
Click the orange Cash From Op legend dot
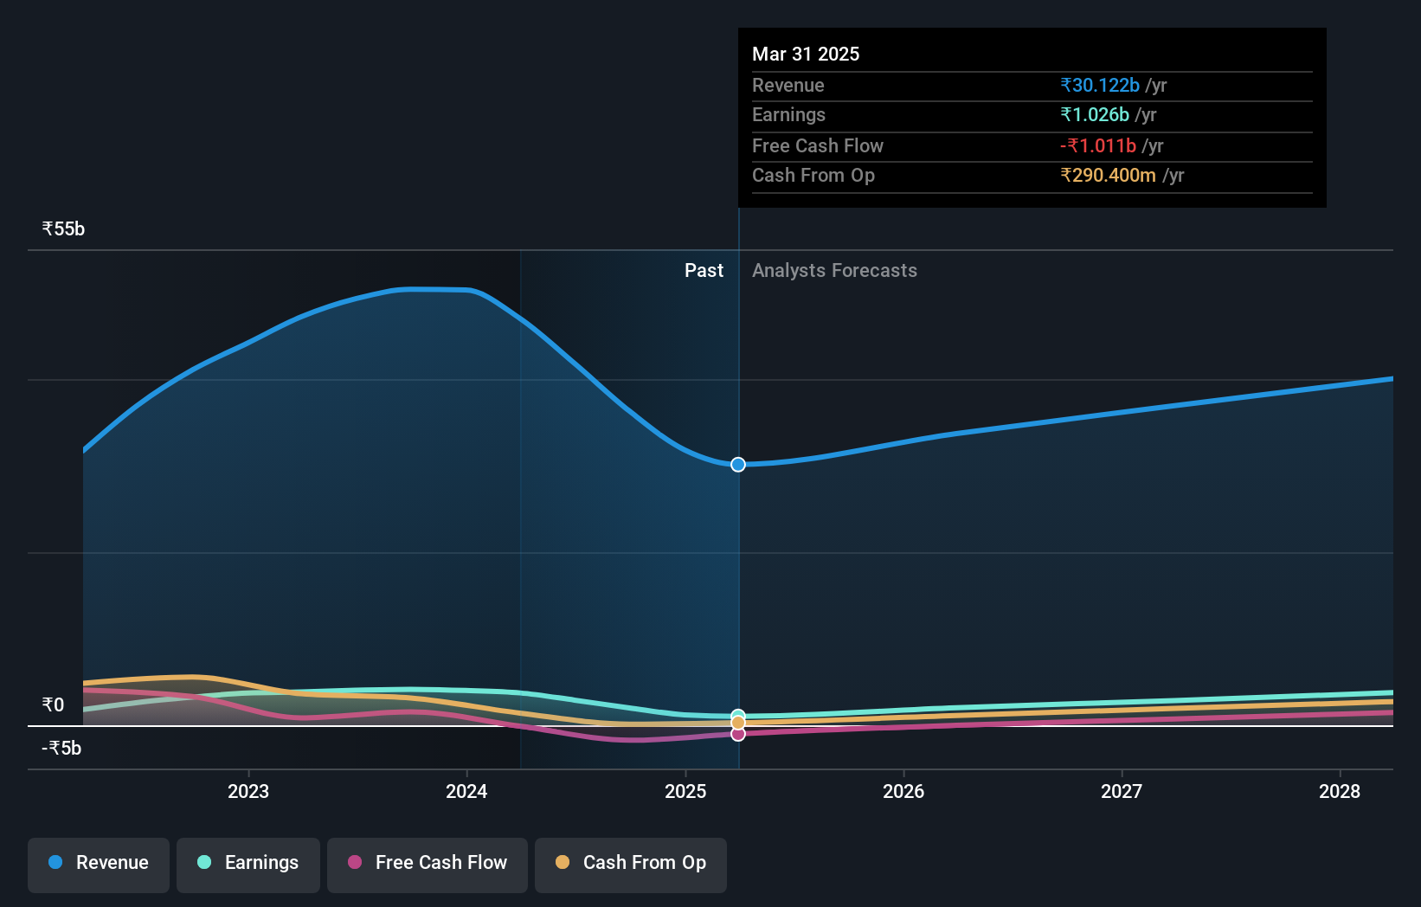point(563,862)
